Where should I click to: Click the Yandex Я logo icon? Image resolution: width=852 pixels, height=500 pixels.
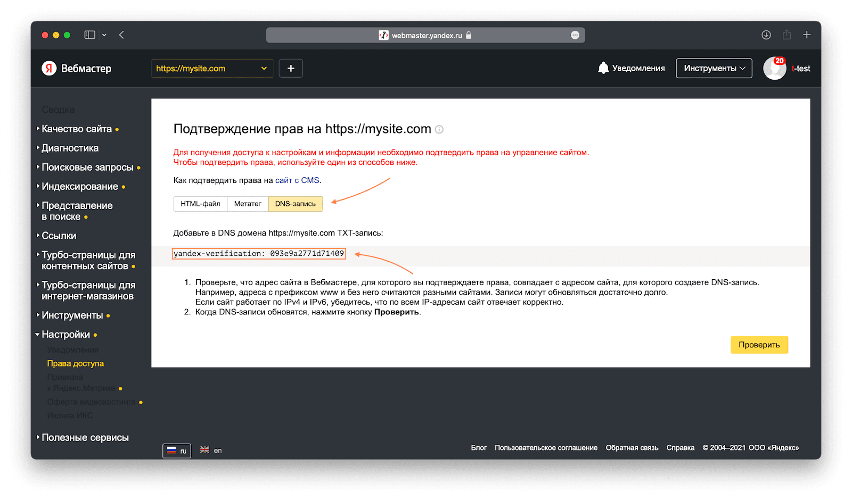(49, 68)
